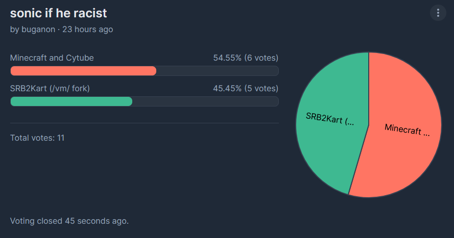Click the Voting closed status message
The height and width of the screenshot is (238, 454).
(69, 221)
